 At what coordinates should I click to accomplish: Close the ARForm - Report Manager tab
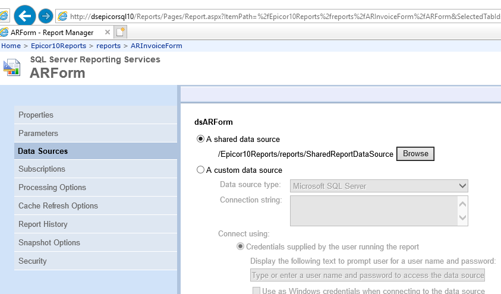pos(107,33)
